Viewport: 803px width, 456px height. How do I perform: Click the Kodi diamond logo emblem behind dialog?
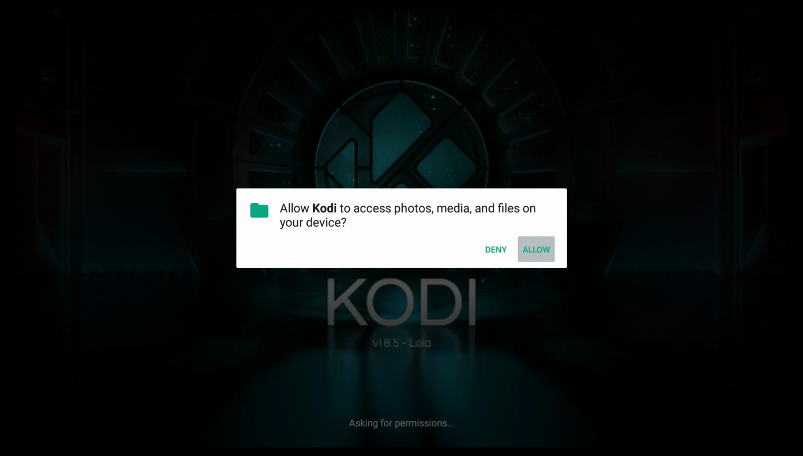(x=401, y=138)
